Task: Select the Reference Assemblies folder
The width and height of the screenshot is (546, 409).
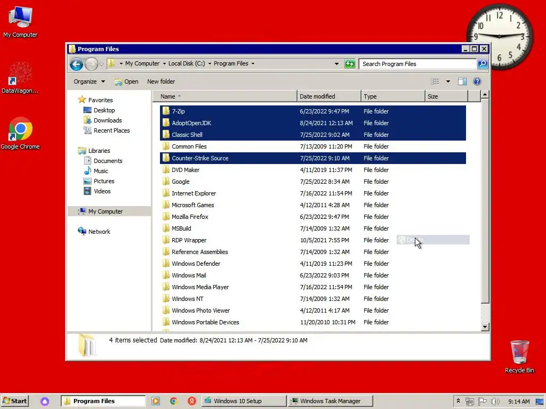Action: point(312,252)
